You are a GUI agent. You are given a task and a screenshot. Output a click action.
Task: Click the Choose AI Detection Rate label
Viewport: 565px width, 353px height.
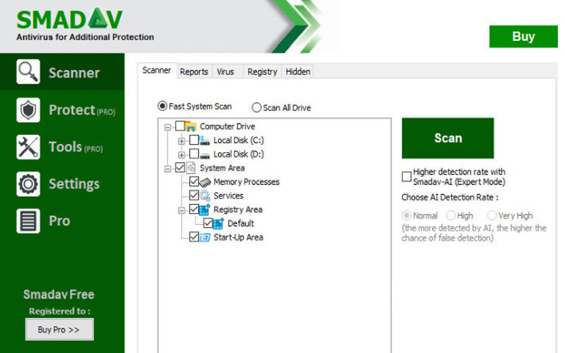tap(450, 198)
